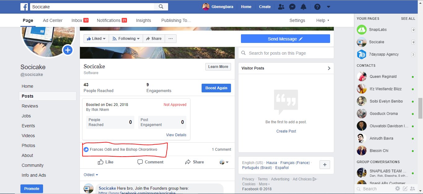Open Anirudh Bavra chat avatar
This screenshot has height=194, width=423.
pos(362,138)
